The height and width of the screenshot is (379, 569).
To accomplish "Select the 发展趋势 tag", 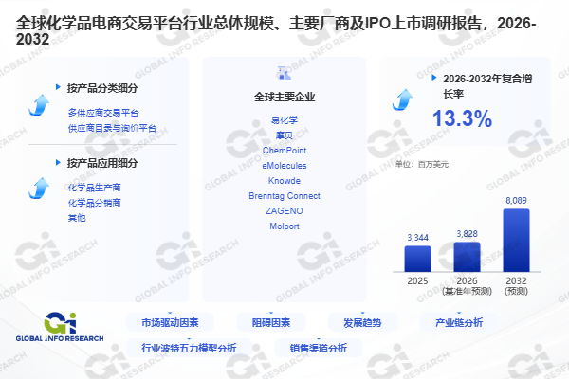I will (362, 322).
